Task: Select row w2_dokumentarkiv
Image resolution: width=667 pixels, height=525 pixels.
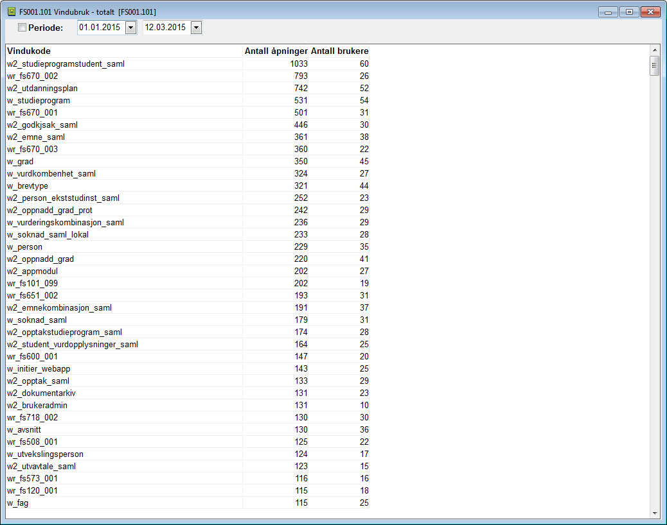Action: (x=188, y=393)
